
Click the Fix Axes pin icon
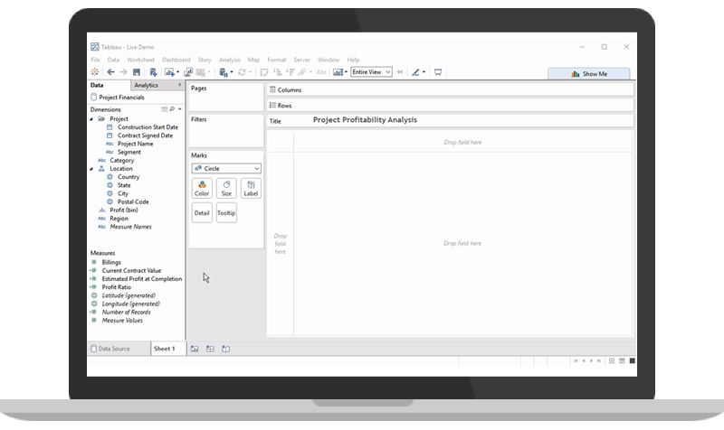400,72
